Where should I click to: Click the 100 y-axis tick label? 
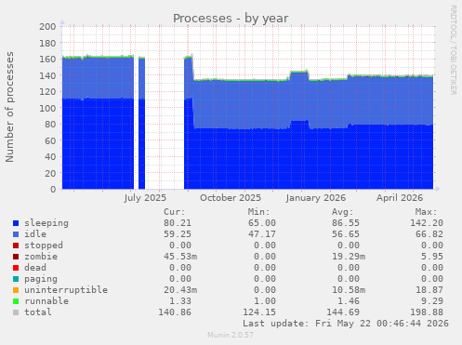(x=47, y=108)
